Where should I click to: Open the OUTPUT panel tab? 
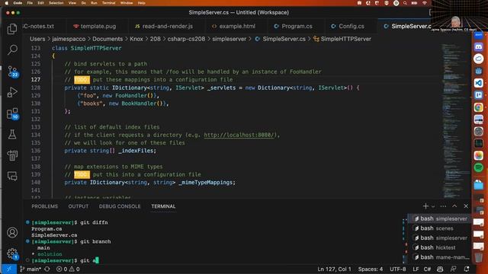point(79,206)
